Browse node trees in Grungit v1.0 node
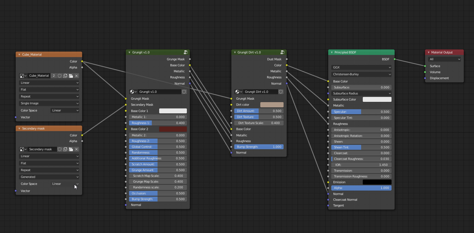This screenshot has width=474, height=233. (x=133, y=92)
